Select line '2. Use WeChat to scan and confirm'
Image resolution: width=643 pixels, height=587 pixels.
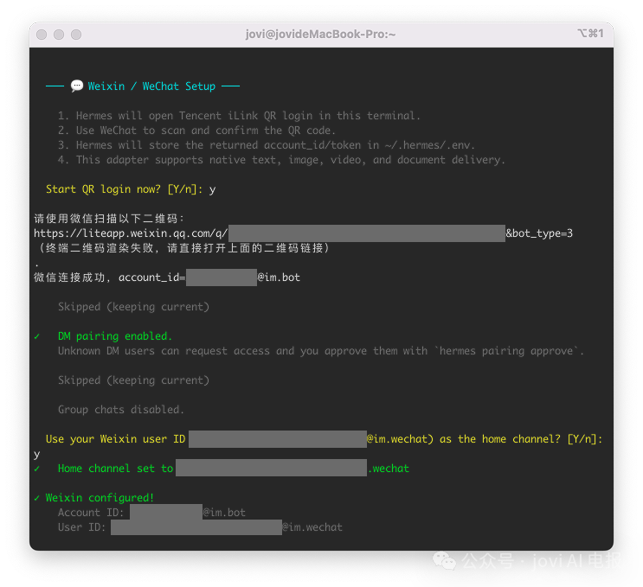pyautogui.click(x=196, y=131)
